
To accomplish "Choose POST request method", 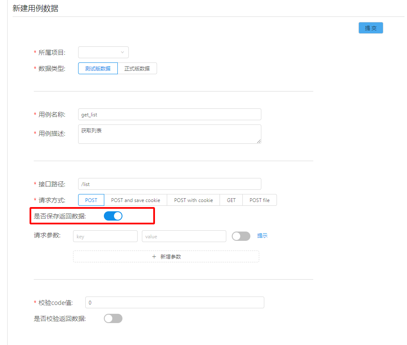I will [x=91, y=200].
